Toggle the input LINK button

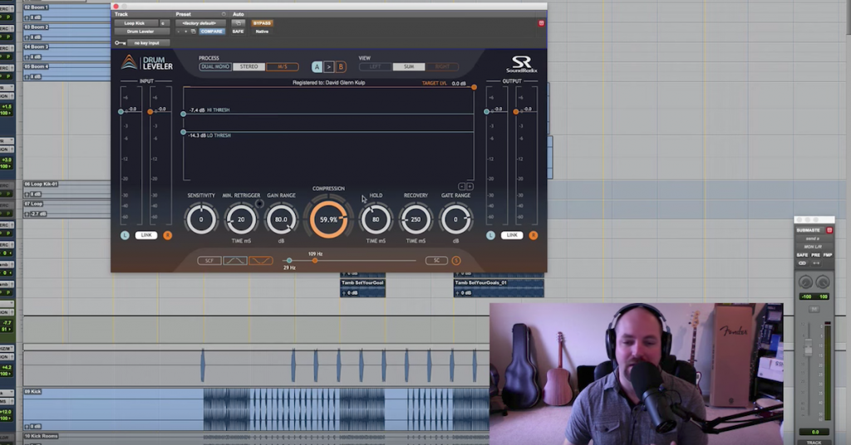click(x=146, y=235)
